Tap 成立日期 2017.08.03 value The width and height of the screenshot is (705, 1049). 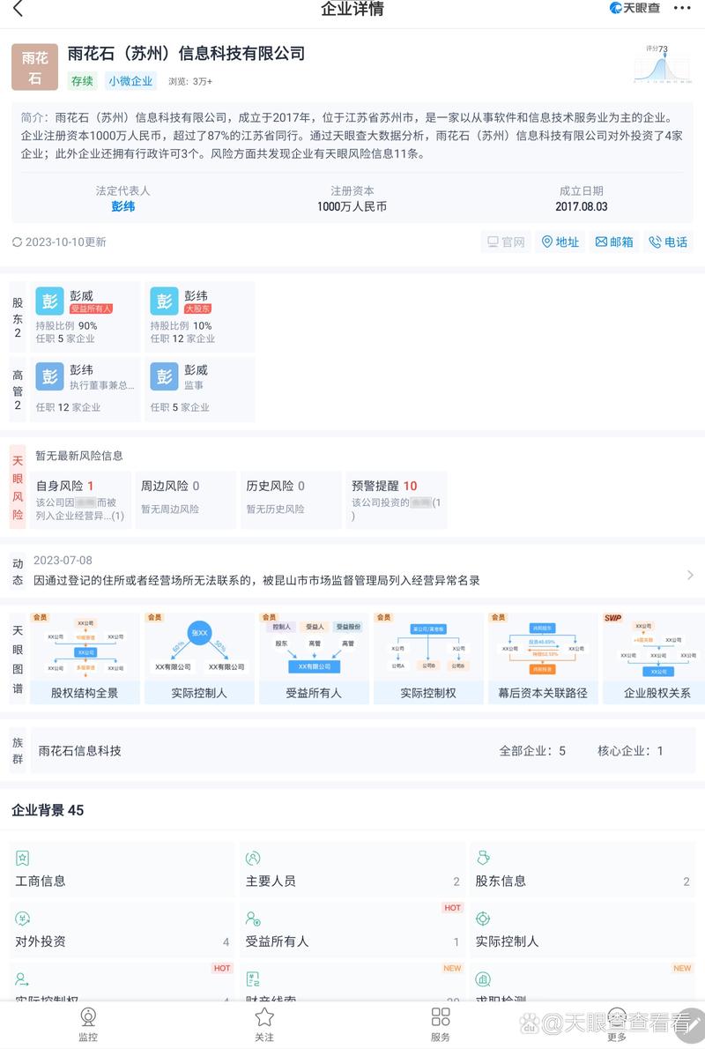point(582,207)
